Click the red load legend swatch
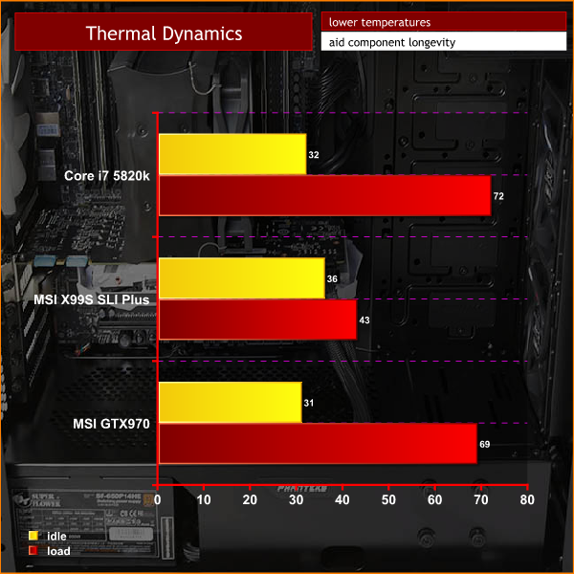 tap(33, 550)
